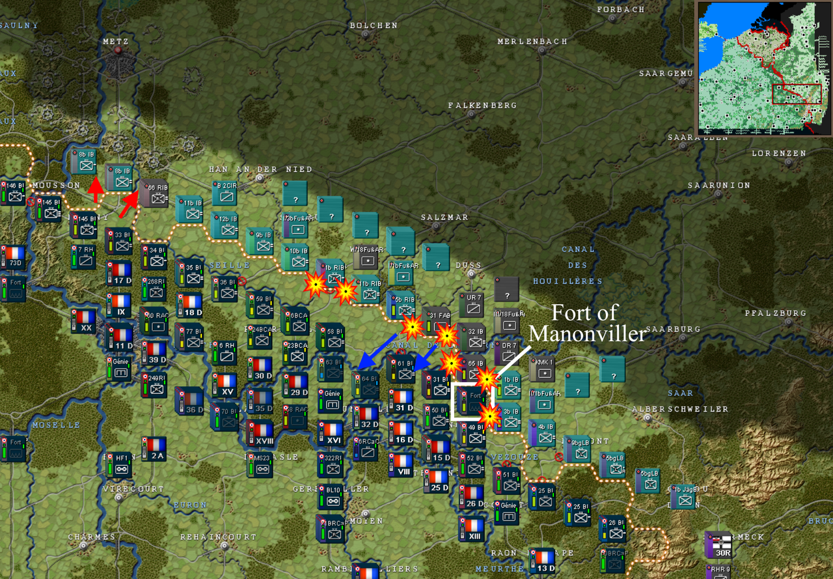
Task: Select the 18 D division headquarters
Action: tap(189, 305)
